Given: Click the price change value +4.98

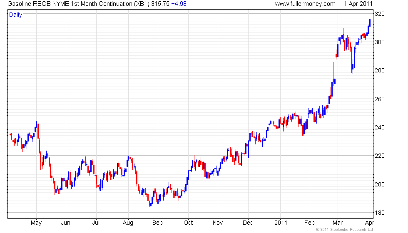Looking at the screenshot, I should (179, 4).
